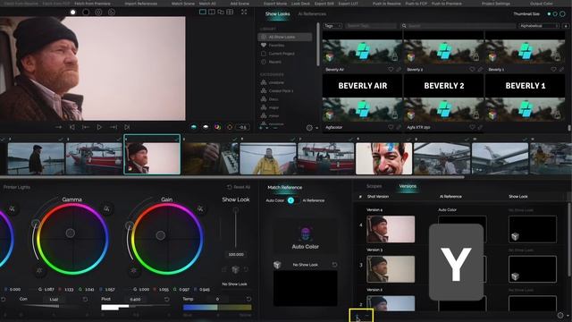Open Project Settings from top menu

pos(496,4)
